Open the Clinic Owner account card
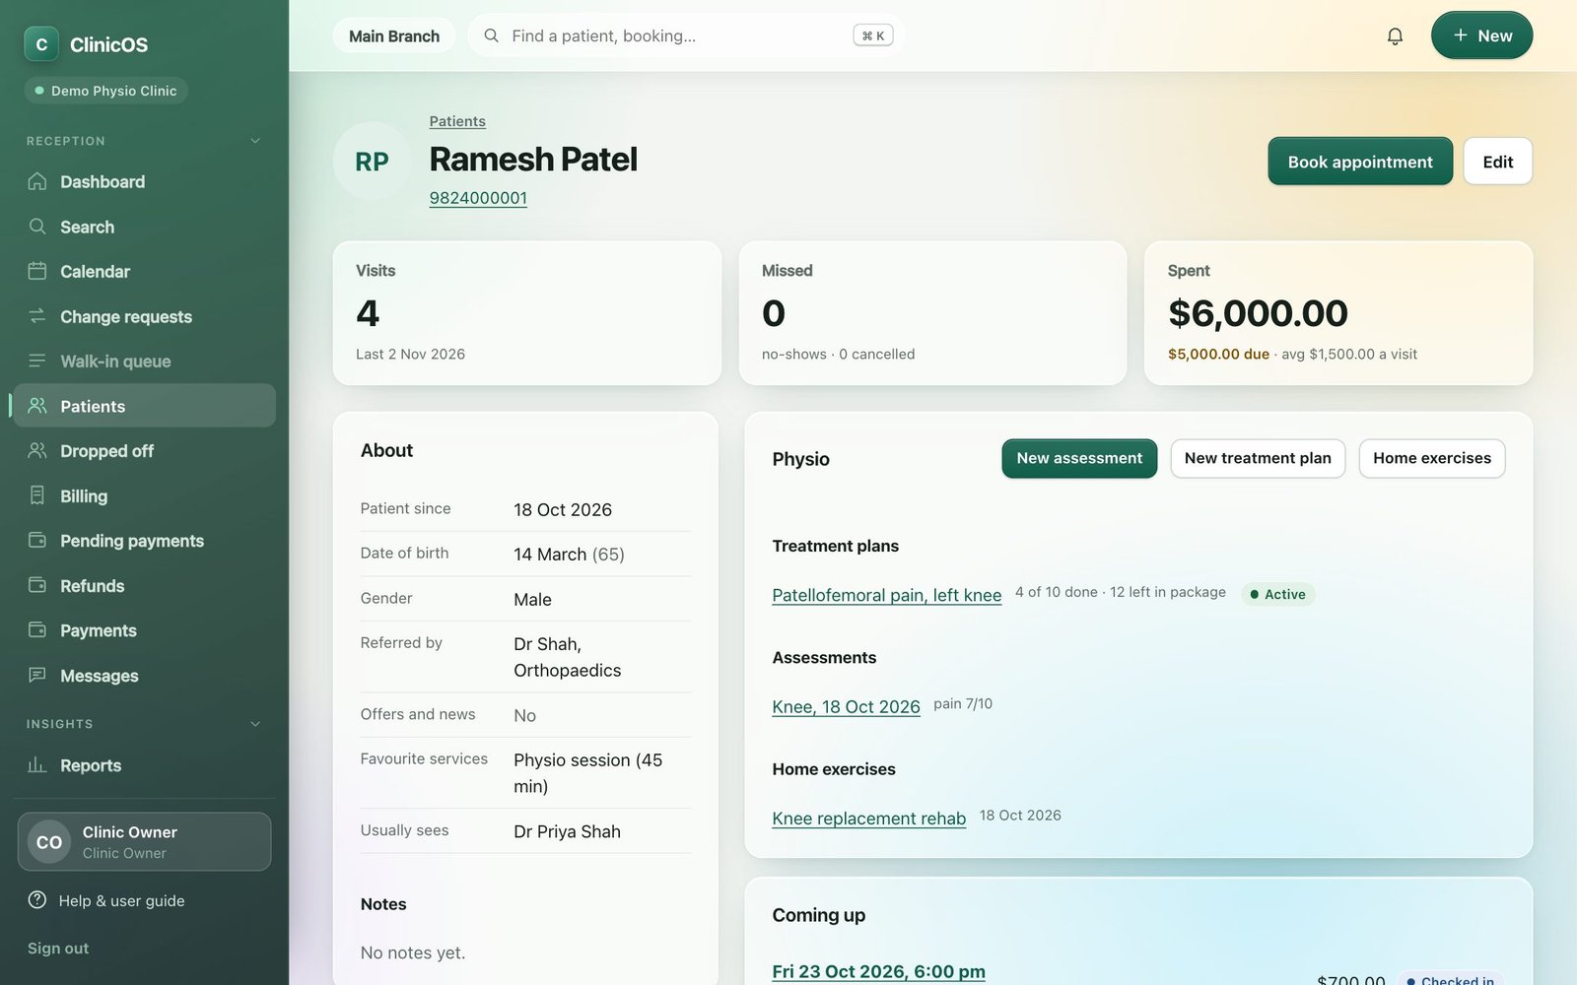1577x985 pixels. (x=144, y=841)
